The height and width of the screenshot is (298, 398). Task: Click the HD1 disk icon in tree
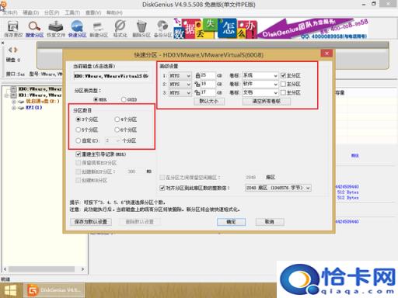point(13,95)
